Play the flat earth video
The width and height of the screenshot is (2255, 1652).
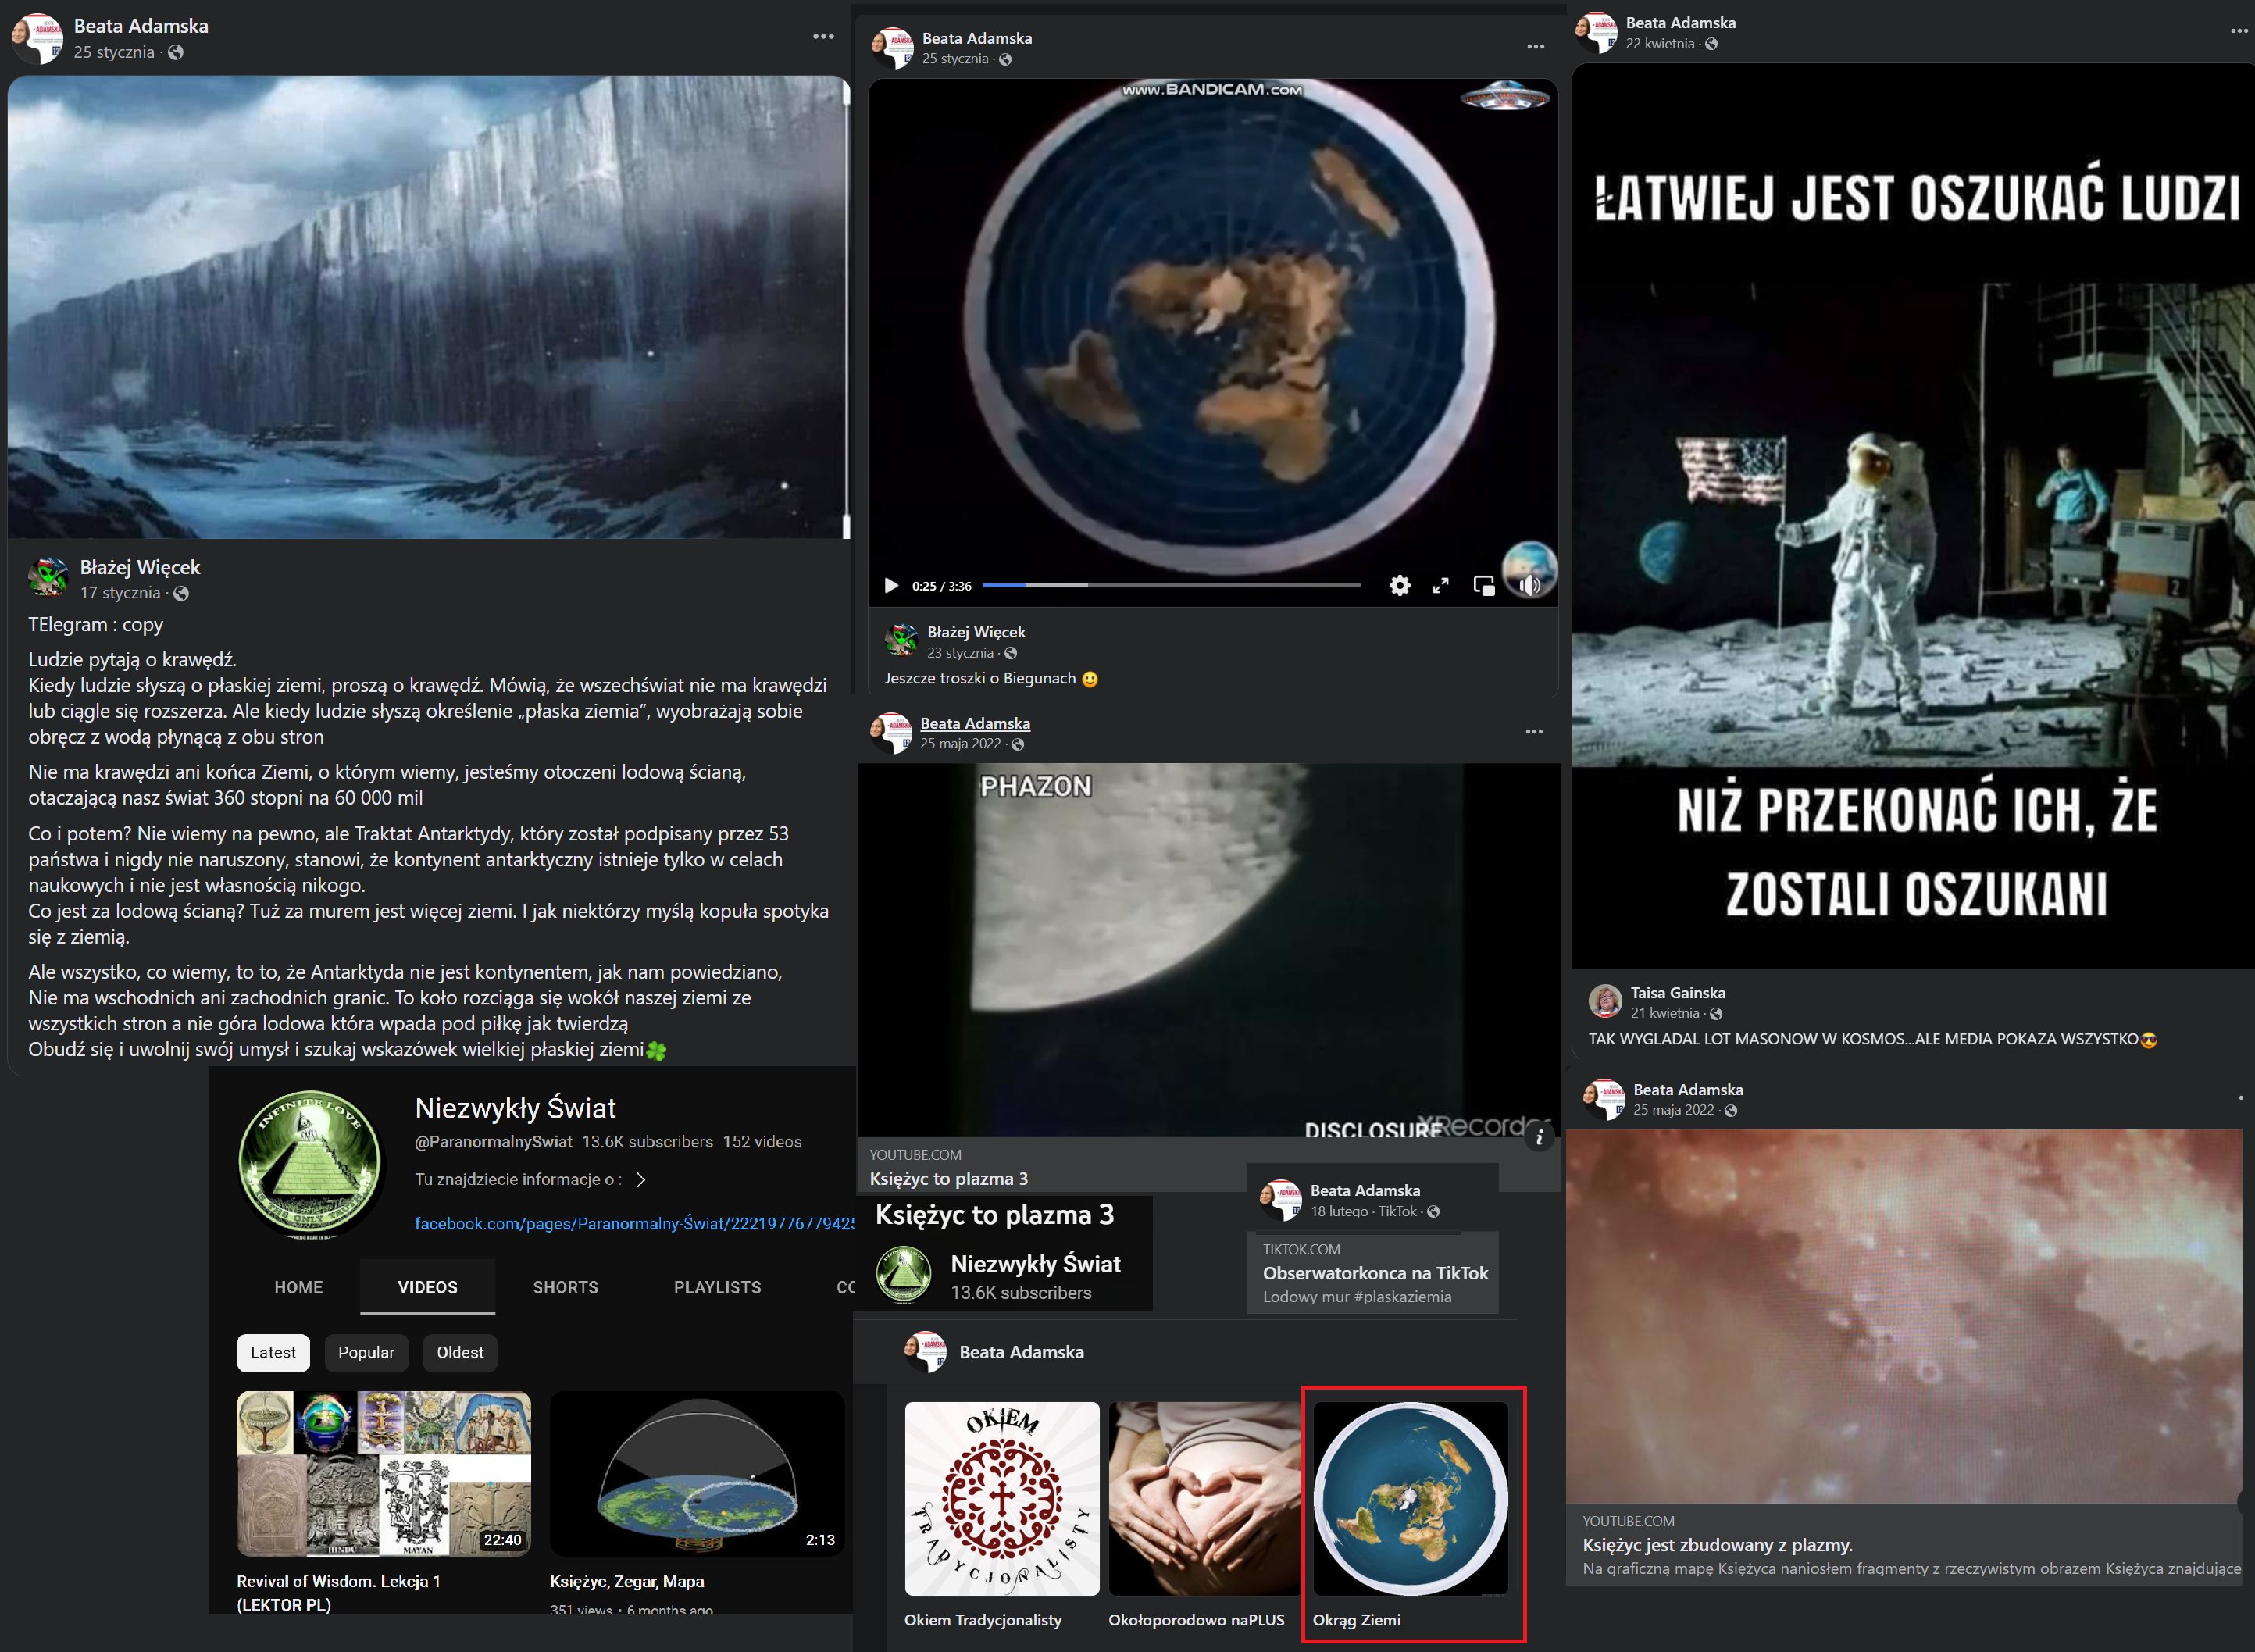(891, 585)
